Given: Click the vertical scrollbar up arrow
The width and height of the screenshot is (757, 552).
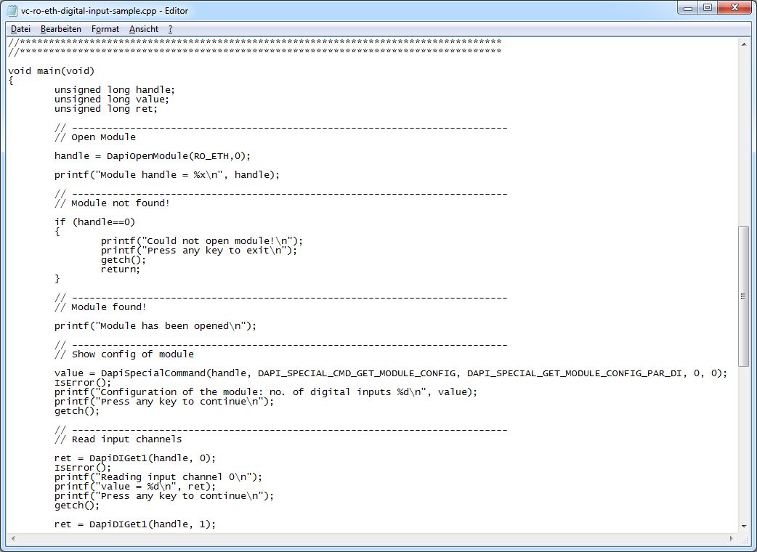Looking at the screenshot, I should 744,44.
